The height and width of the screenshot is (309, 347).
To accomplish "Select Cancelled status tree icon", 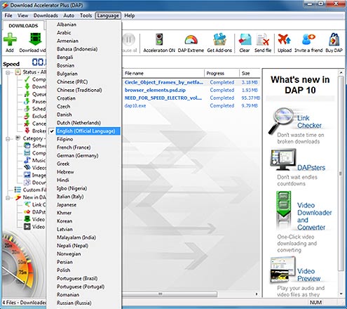I will coord(27,124).
